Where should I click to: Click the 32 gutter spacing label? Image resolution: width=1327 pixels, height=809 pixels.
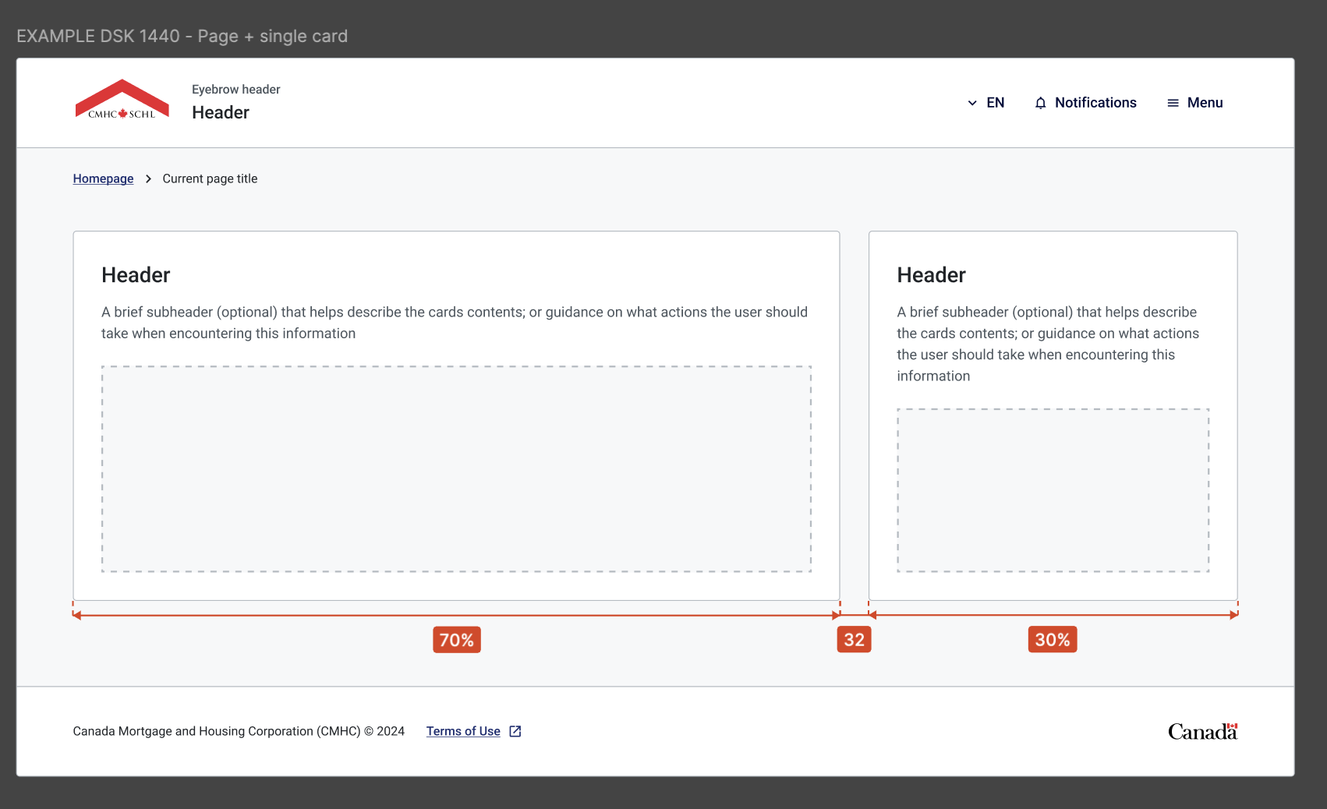coord(855,640)
